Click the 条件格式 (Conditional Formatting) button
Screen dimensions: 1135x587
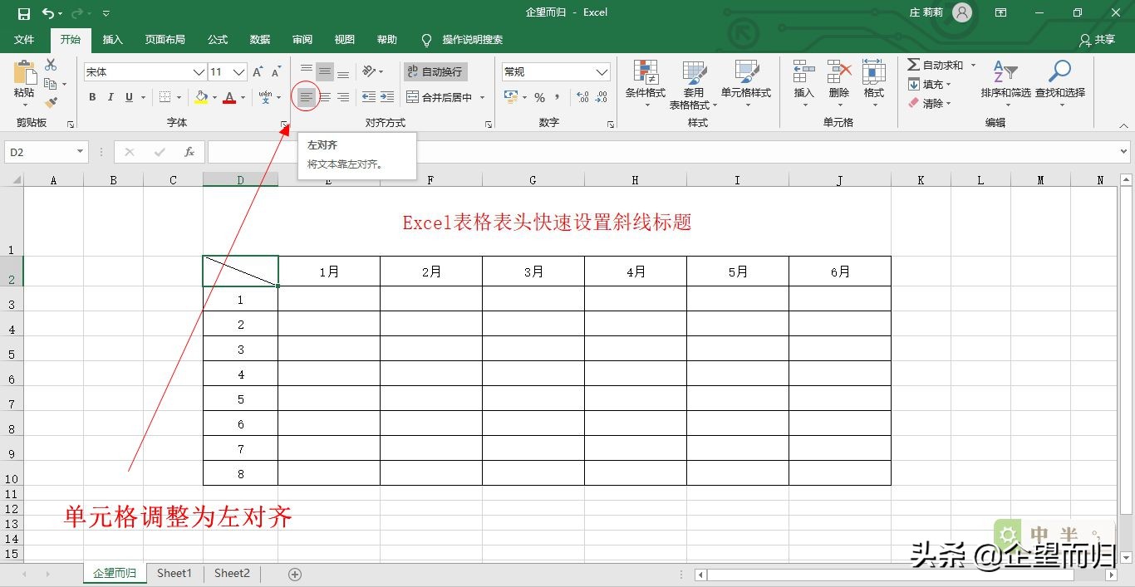(645, 83)
